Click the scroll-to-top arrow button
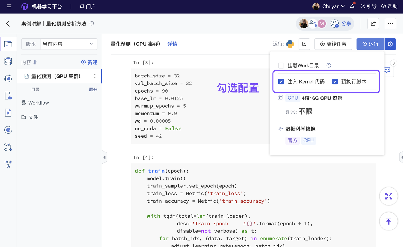Viewport: 403px width, 247px height. point(388,221)
